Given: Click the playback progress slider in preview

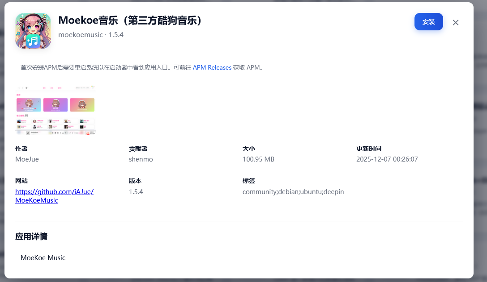Looking at the screenshot, I should (81, 133).
